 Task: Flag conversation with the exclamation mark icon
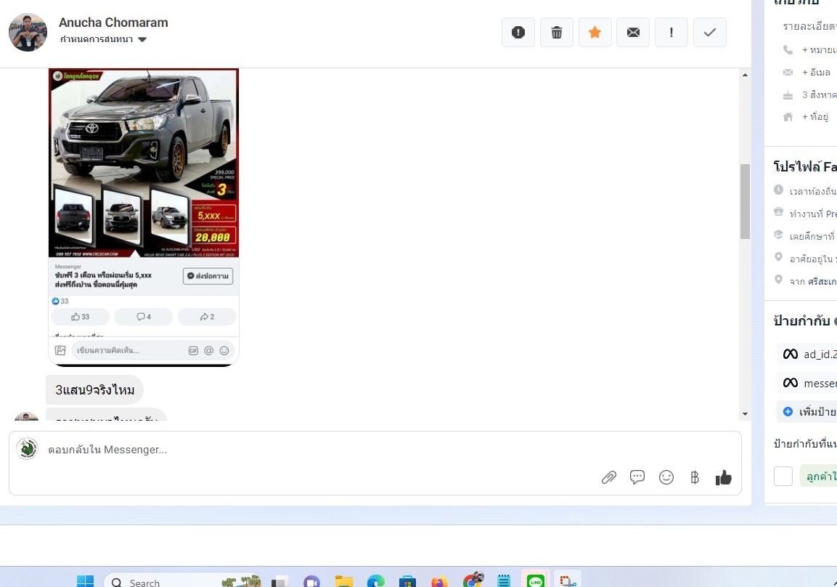pyautogui.click(x=671, y=33)
